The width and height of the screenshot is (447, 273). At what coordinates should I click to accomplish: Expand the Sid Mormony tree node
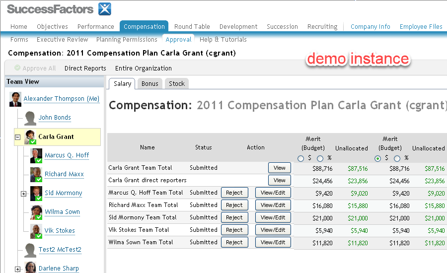[24, 194]
